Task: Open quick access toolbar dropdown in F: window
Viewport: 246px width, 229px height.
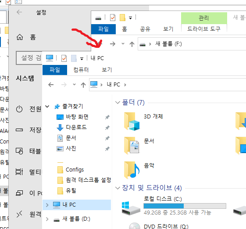Action: click(130, 18)
